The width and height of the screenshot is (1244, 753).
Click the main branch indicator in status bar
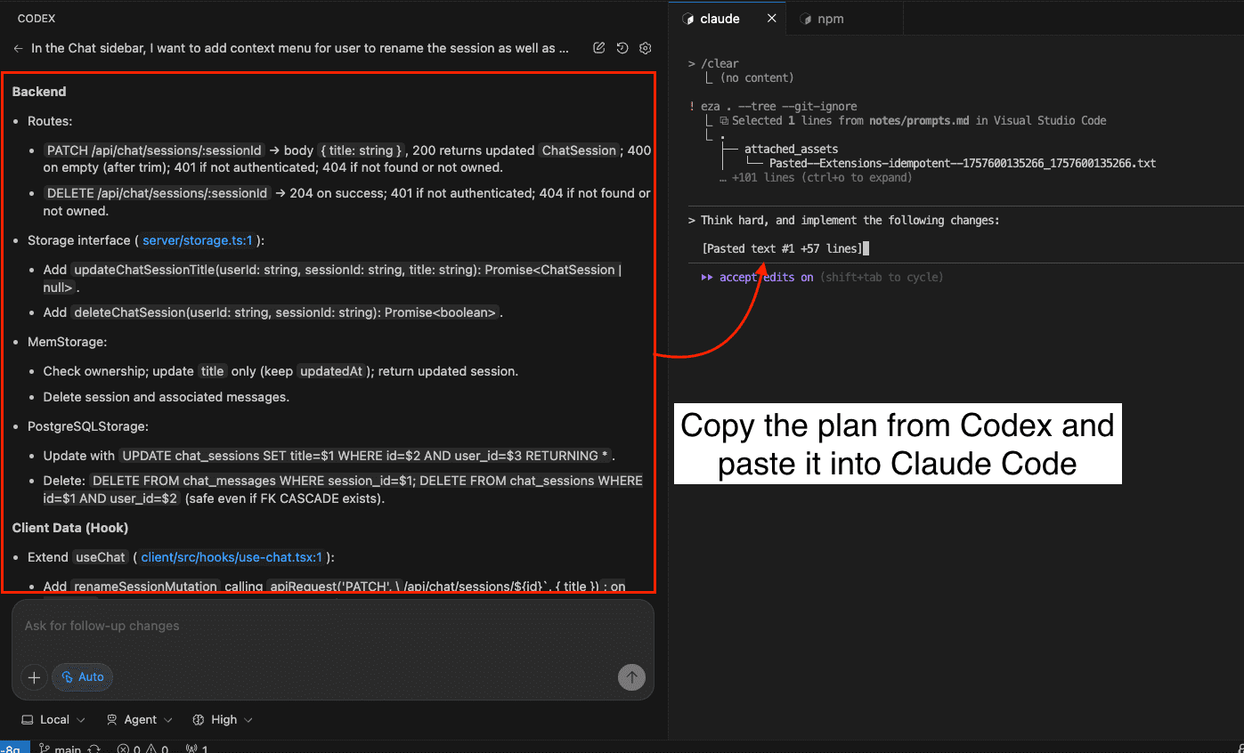pyautogui.click(x=64, y=748)
